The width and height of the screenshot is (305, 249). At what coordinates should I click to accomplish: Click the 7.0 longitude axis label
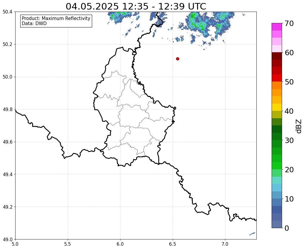pyautogui.click(x=225, y=244)
